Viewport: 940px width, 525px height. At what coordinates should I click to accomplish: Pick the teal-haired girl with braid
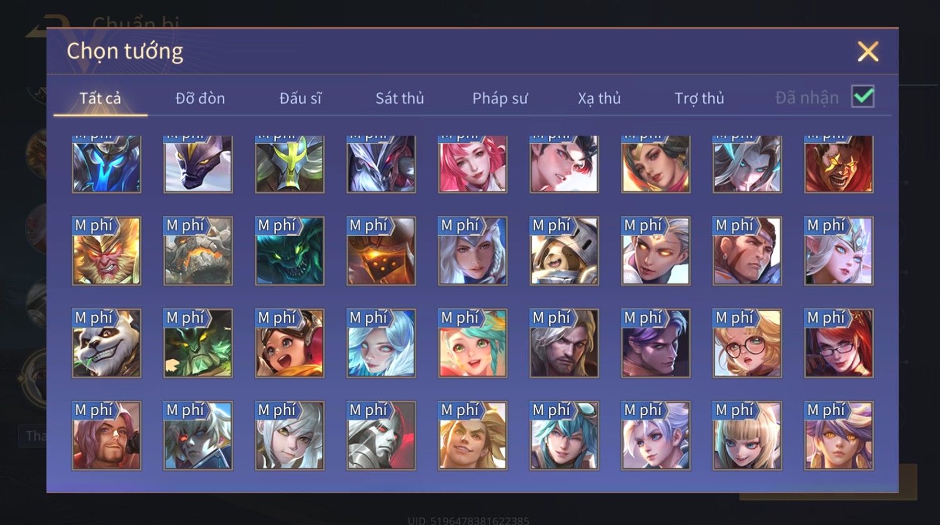[473, 343]
